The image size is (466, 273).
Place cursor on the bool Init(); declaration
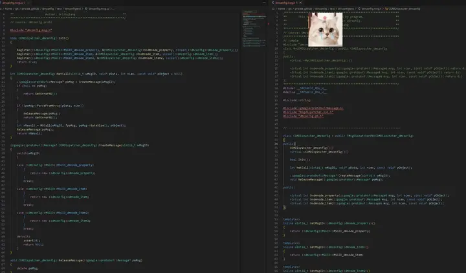(300, 160)
